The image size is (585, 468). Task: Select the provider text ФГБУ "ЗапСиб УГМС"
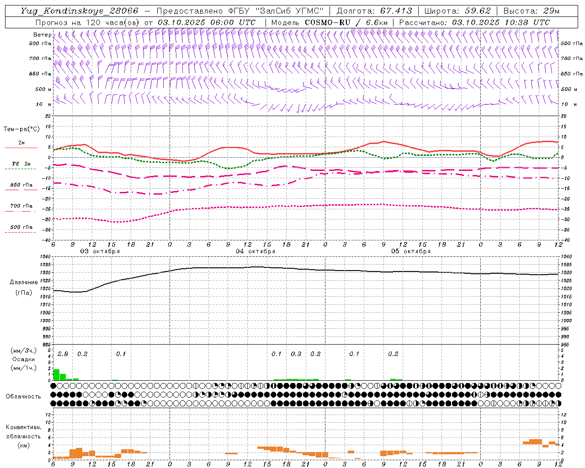click(276, 11)
